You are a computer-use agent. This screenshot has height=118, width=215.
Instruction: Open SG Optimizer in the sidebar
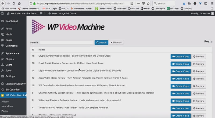coord(13,90)
